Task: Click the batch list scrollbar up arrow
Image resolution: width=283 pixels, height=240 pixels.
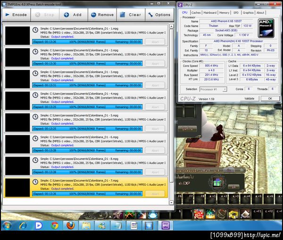Action: (172, 26)
